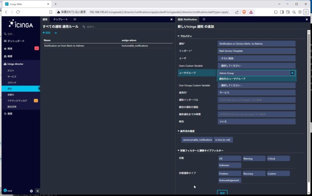Viewport: 312px width, 196px height.
Task: Click refresh icon beside 追加: Notification tab
Action: coord(204,19)
